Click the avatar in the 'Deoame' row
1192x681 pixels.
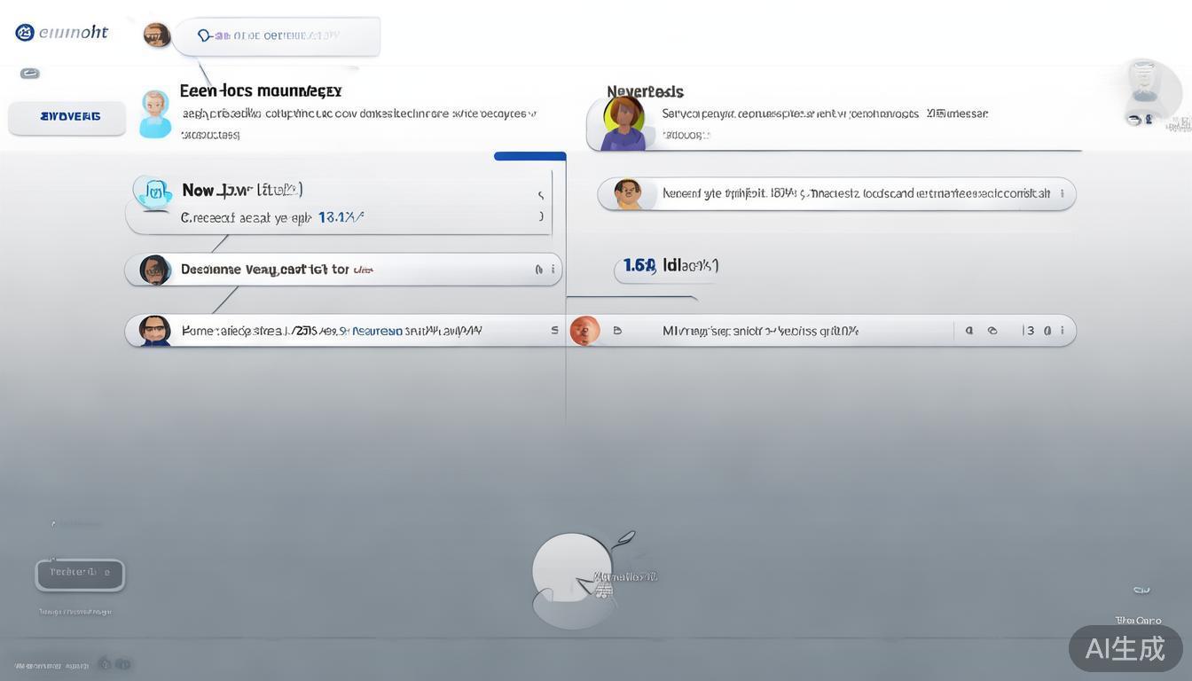(x=155, y=270)
